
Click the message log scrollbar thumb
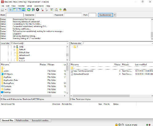(x=152, y=35)
